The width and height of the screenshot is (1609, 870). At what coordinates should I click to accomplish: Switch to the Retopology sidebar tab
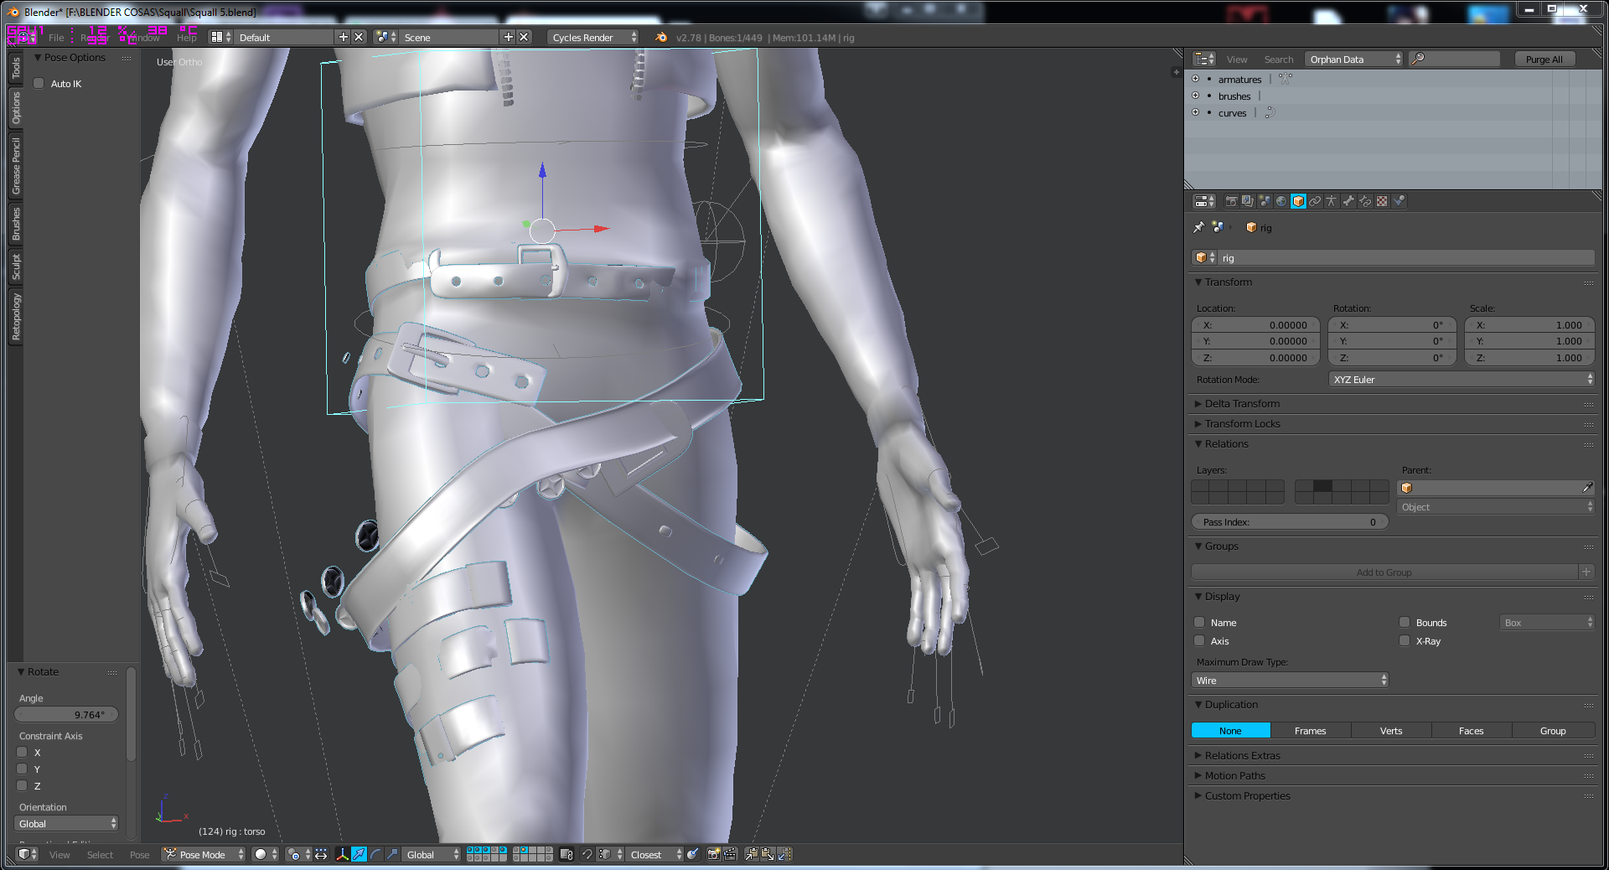(16, 316)
